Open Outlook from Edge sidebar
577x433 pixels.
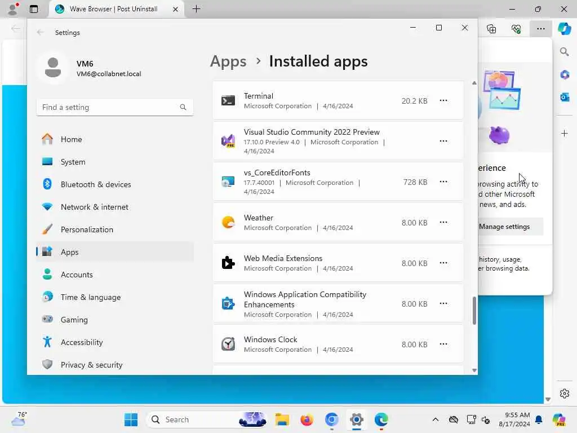(x=565, y=97)
